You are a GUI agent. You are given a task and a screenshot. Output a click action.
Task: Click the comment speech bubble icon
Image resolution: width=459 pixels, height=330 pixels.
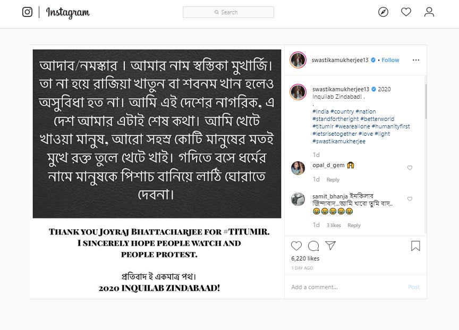313,246
